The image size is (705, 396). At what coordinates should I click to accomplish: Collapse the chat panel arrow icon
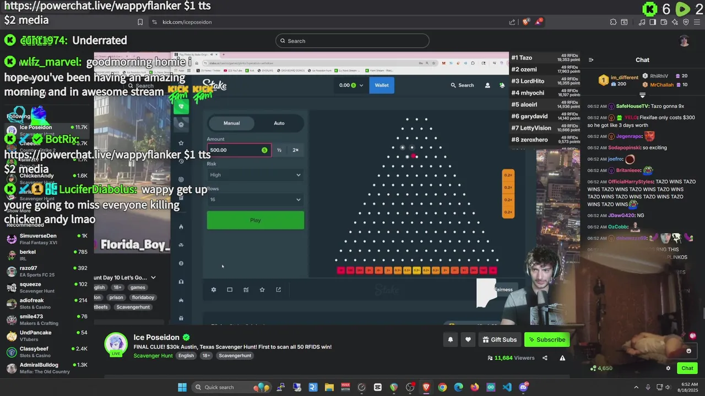(x=591, y=60)
